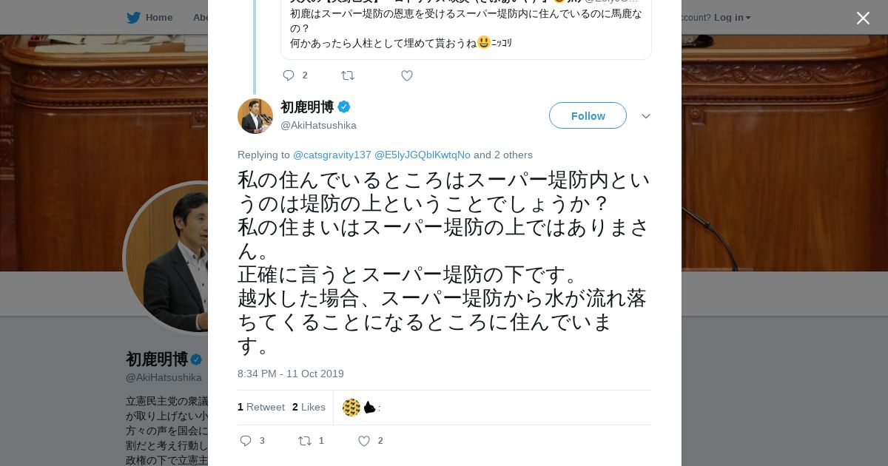
Task: Like the parent tweet with heart icon
Action: coord(406,75)
